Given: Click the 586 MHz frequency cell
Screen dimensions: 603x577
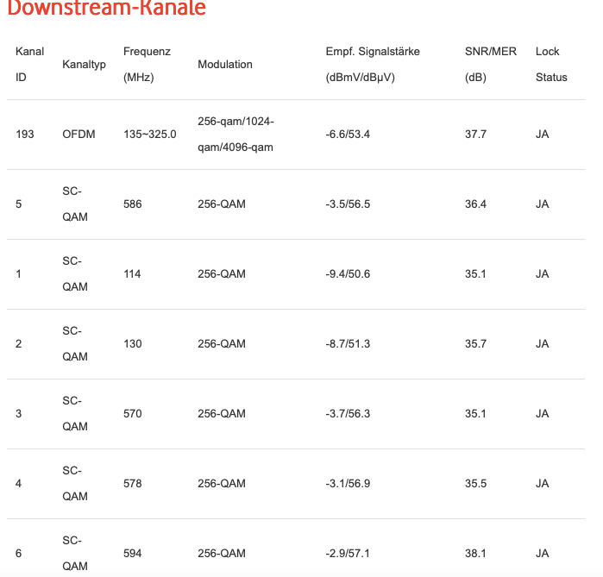Looking at the screenshot, I should point(132,204).
